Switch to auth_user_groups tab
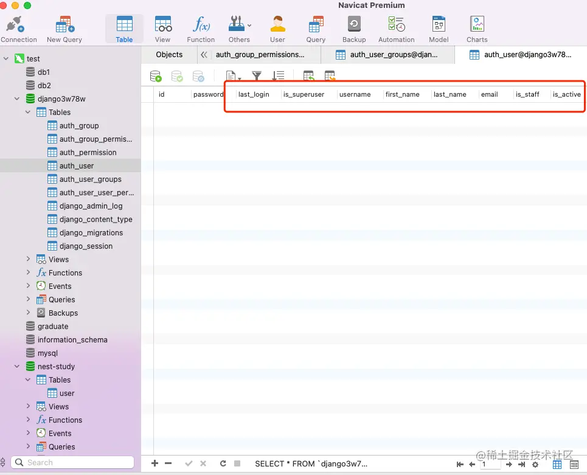This screenshot has width=587, height=475. [388, 55]
